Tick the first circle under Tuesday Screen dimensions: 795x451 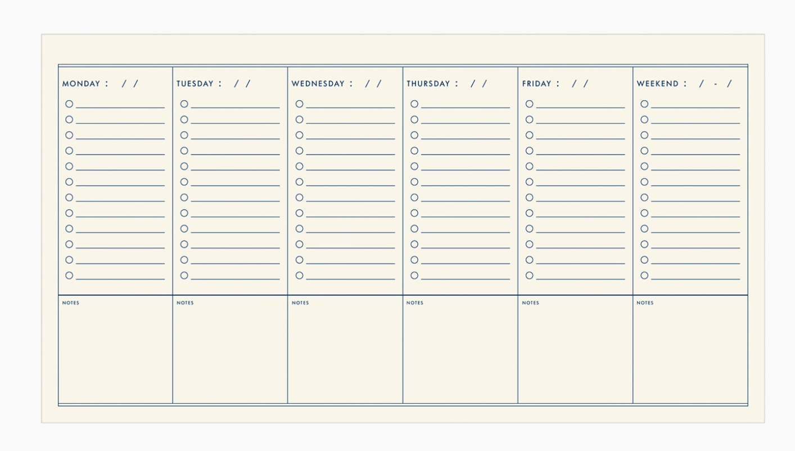184,104
